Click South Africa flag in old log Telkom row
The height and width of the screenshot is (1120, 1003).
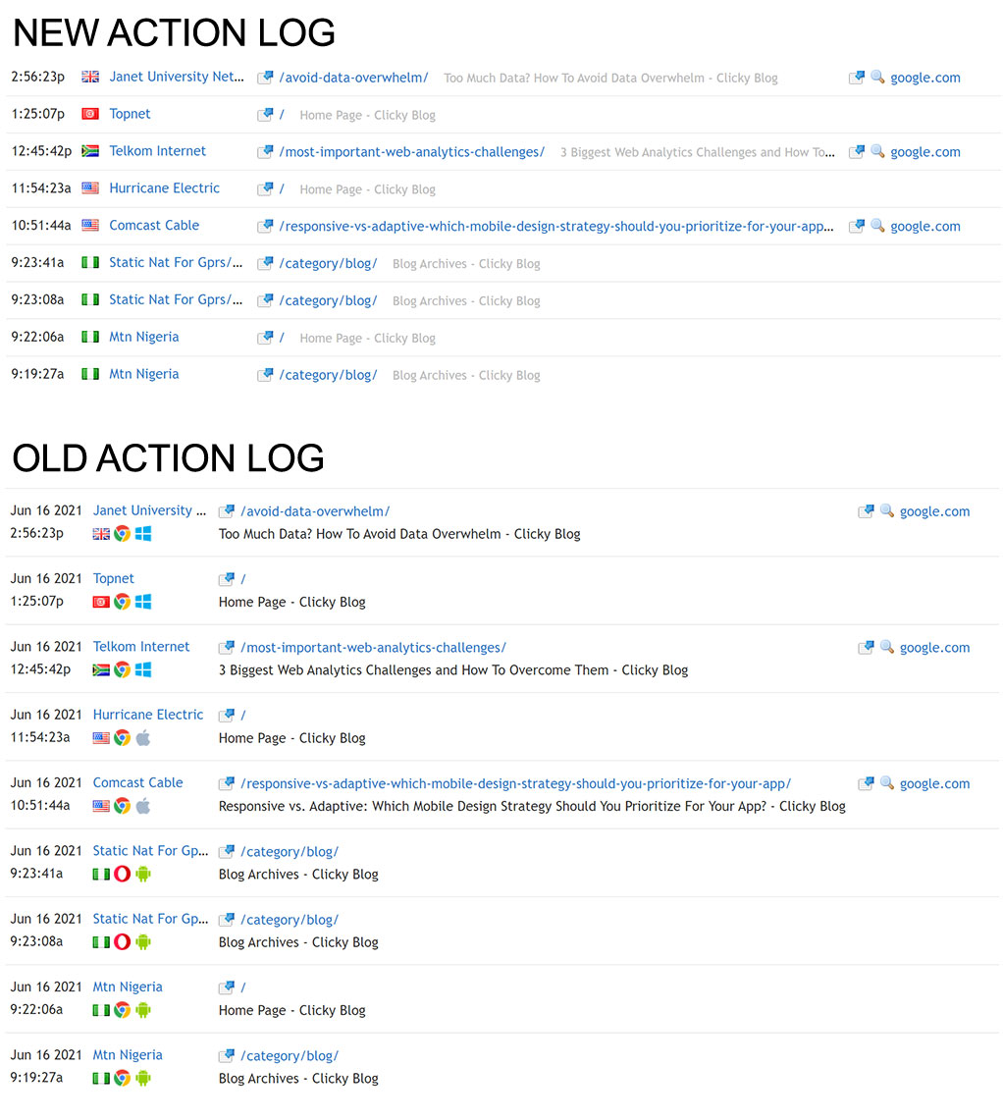tap(101, 669)
